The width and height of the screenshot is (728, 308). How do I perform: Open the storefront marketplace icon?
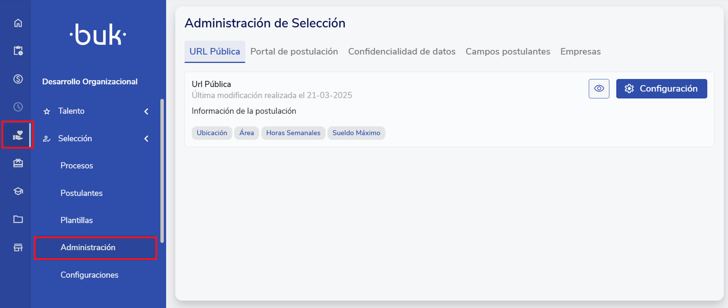tap(18, 248)
